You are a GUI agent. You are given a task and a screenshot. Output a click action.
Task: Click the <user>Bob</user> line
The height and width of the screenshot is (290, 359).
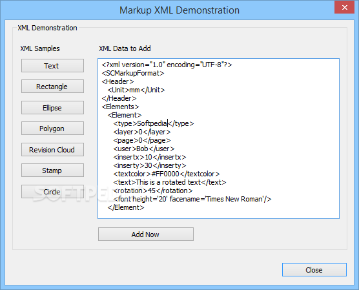point(144,149)
